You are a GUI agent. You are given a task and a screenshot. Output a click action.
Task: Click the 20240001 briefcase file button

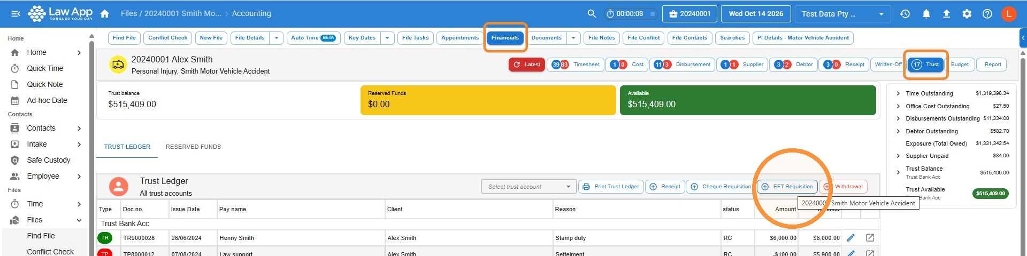click(689, 14)
